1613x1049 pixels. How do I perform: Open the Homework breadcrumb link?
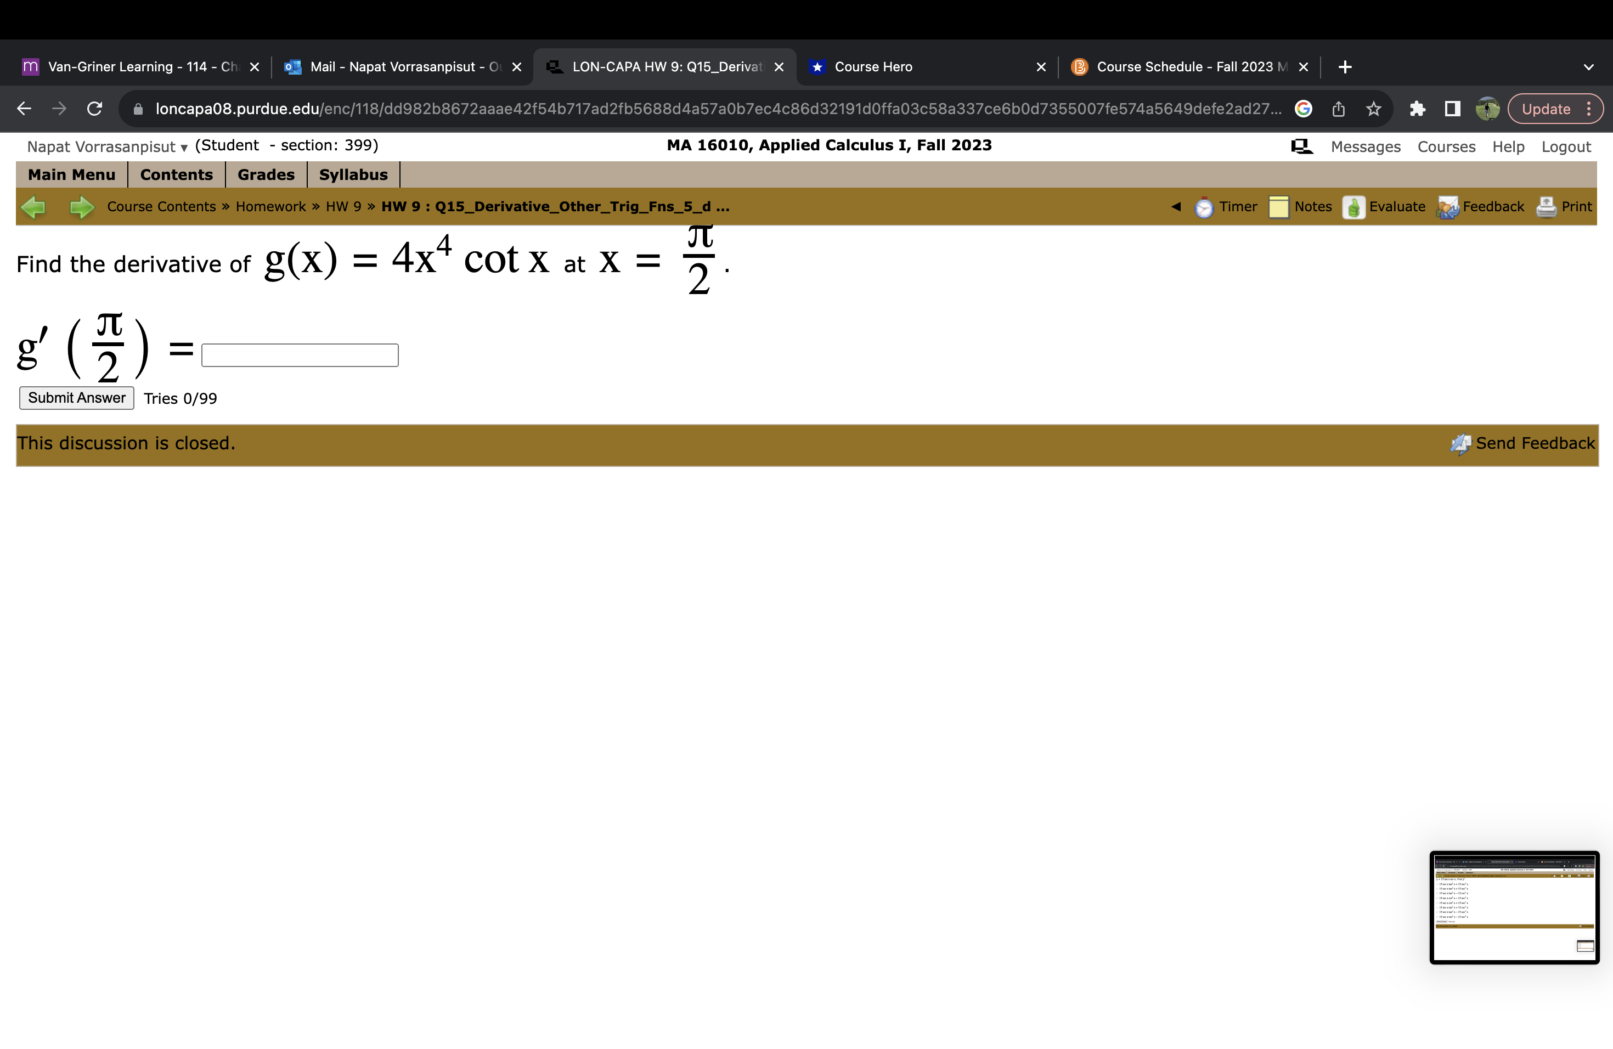pos(270,207)
